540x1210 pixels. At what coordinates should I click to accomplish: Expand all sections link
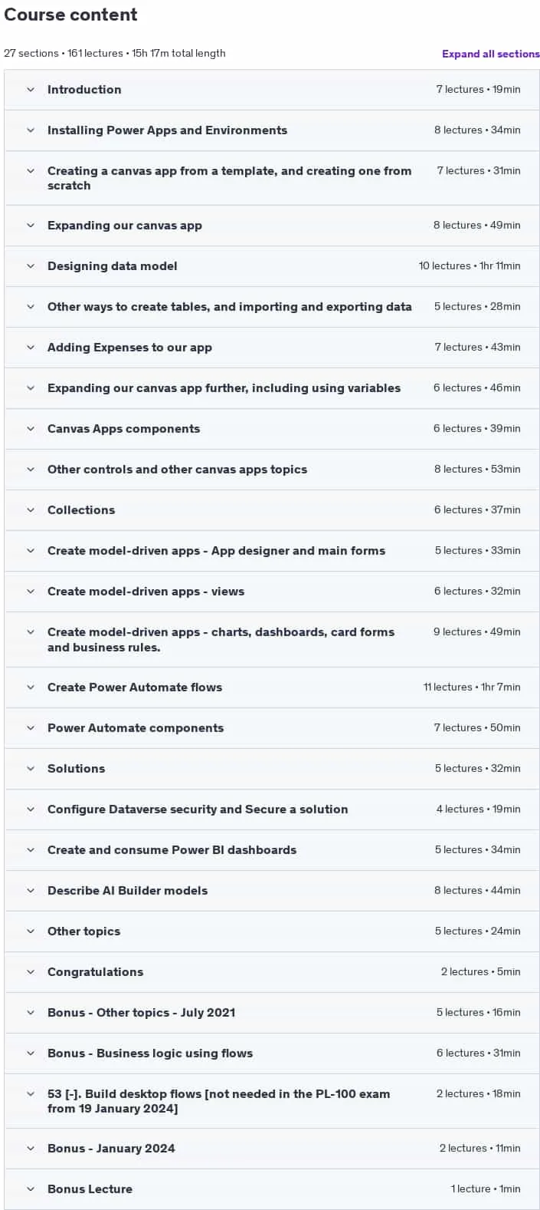coord(490,54)
